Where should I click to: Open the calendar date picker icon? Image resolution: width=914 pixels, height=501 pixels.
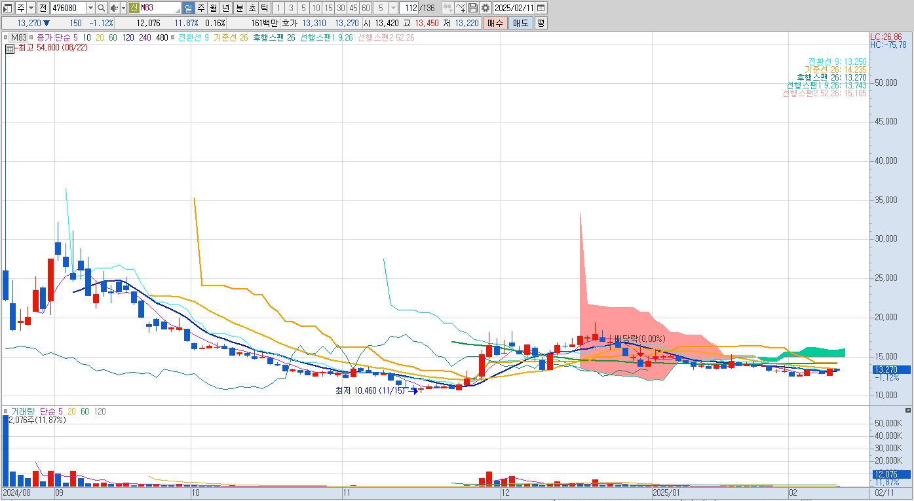coord(541,8)
